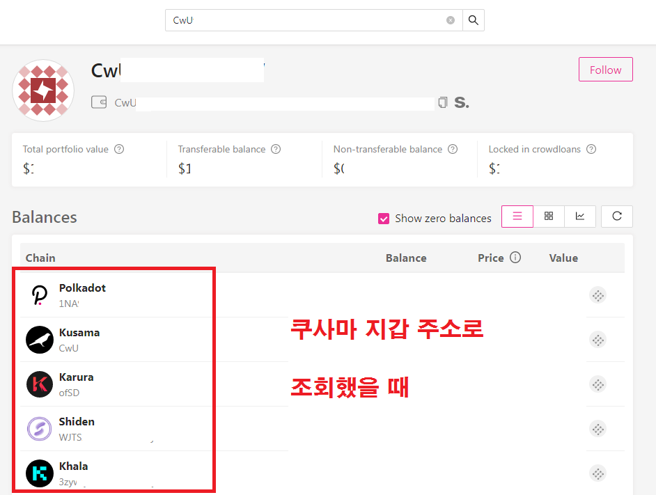Click the Value column header

563,258
